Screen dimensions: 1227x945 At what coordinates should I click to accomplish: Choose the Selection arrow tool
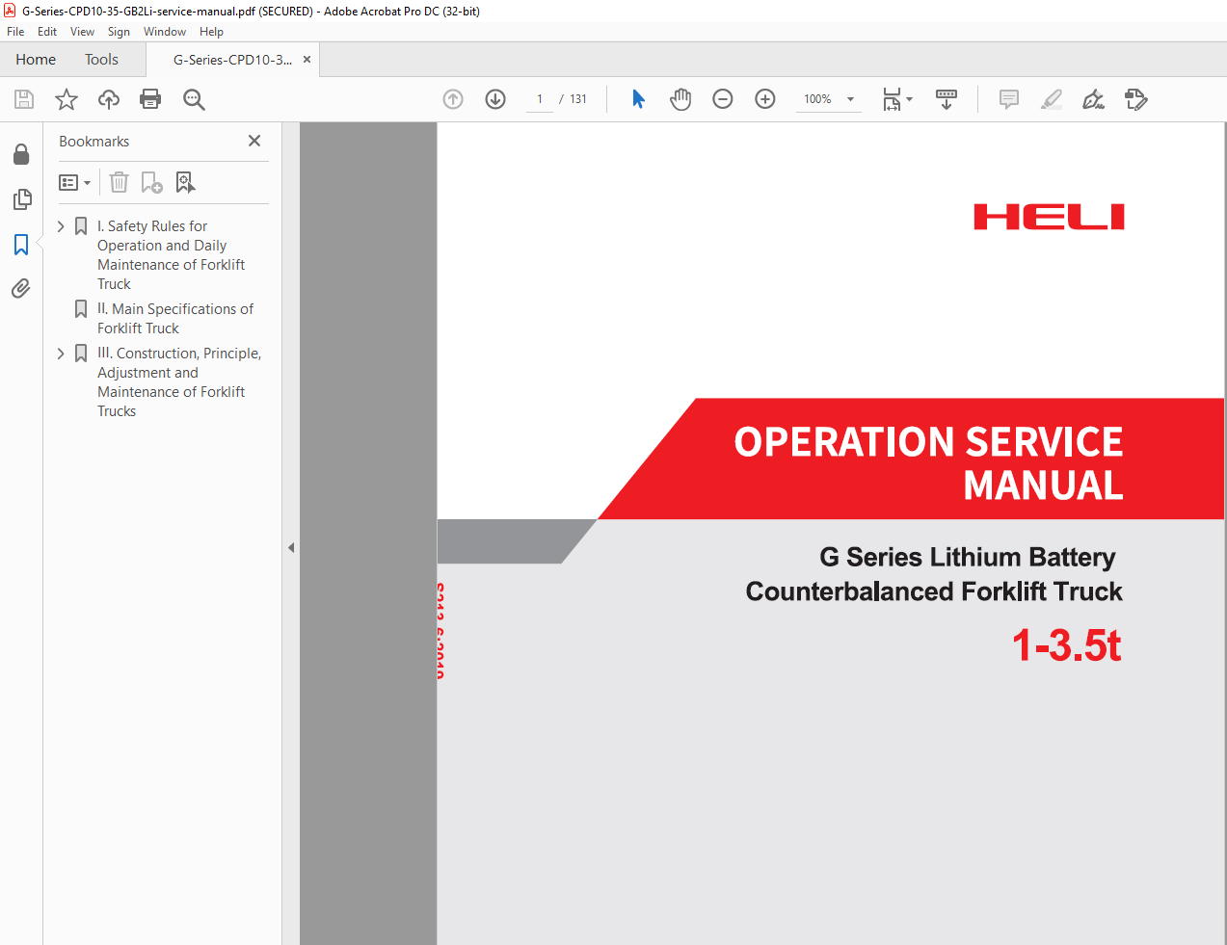coord(638,99)
